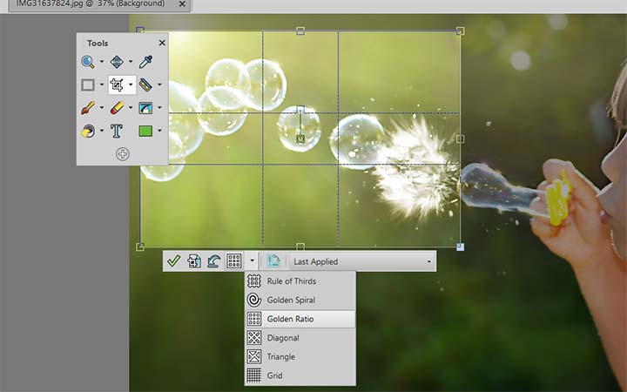
Task: Select the Paint Brush tool
Action: pyautogui.click(x=88, y=108)
